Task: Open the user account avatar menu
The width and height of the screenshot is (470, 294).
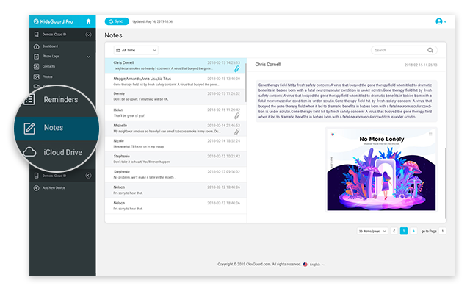Action: click(x=441, y=21)
